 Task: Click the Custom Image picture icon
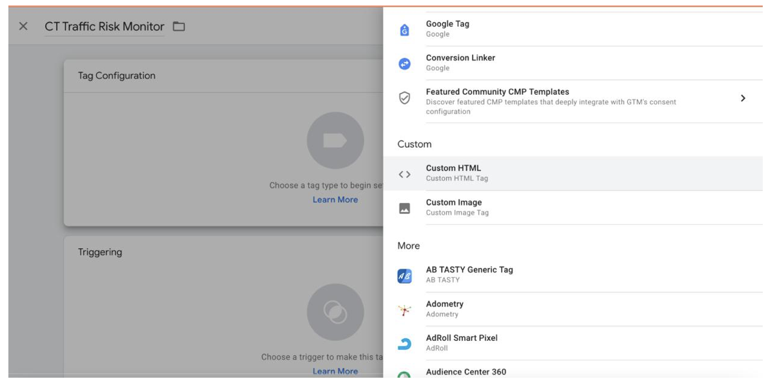click(x=404, y=208)
